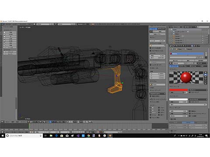The height and width of the screenshot is (157, 210).
Task: Open Google Chrome from the taskbar
Action: (x=88, y=136)
